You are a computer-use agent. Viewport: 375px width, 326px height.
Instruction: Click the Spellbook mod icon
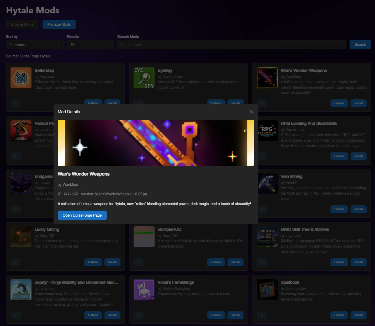tap(267, 290)
